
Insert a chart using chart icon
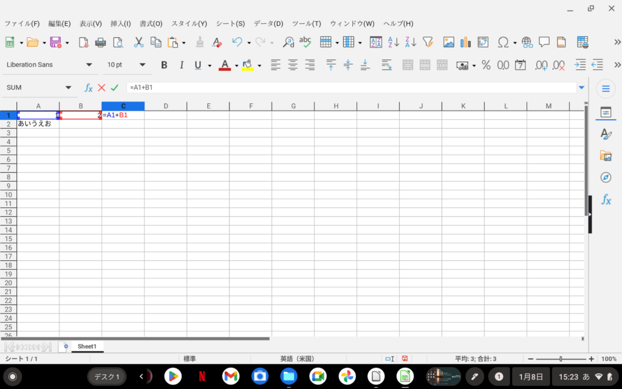tap(466, 43)
